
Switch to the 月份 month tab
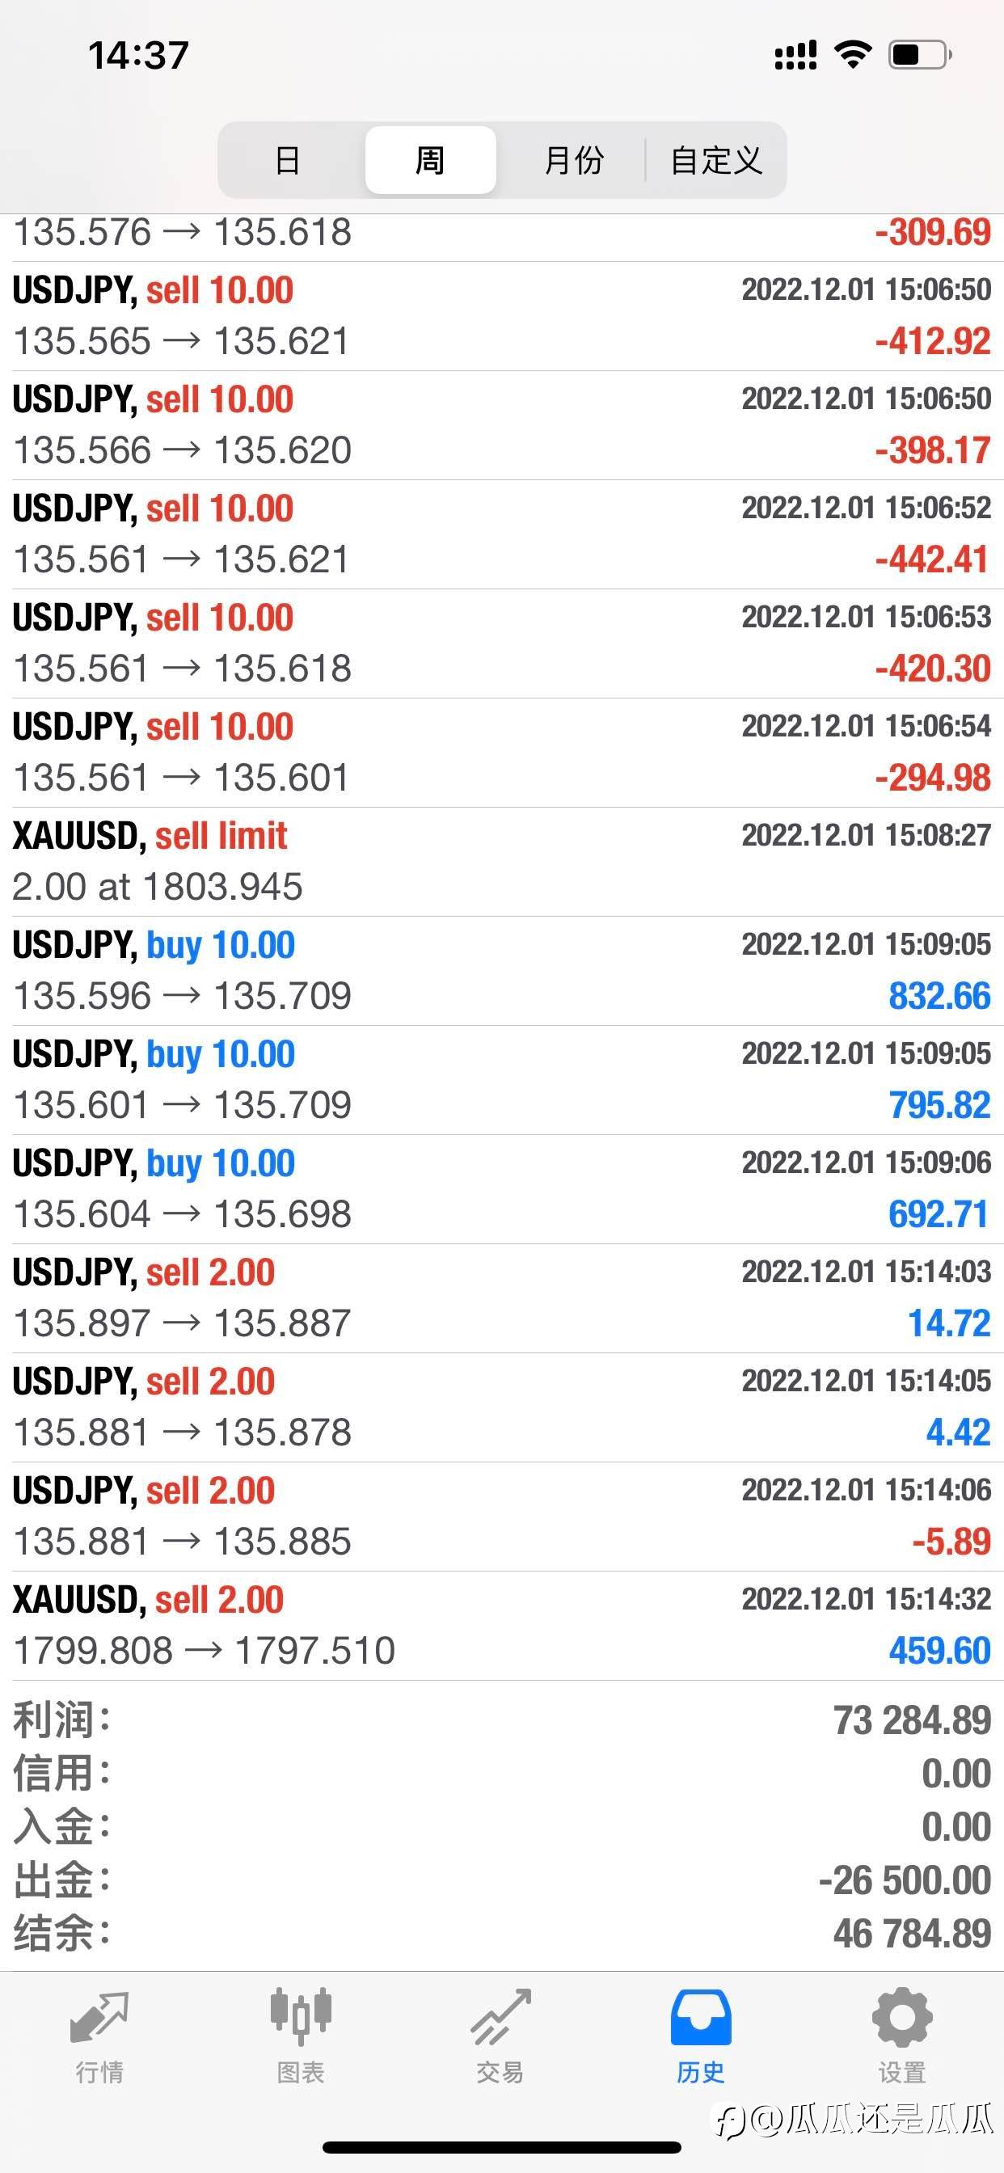tap(574, 160)
